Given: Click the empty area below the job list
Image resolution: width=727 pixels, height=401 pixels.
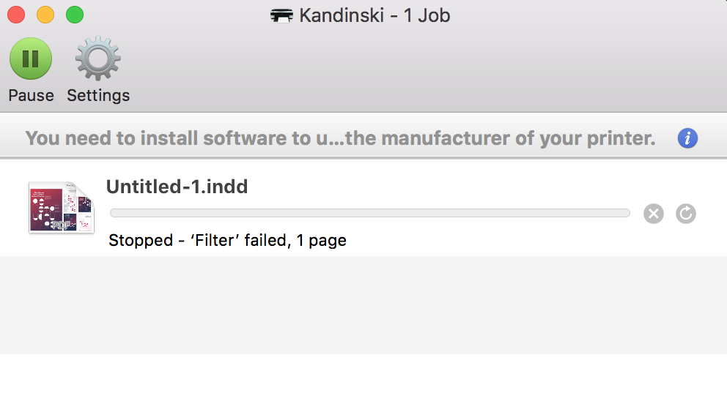Looking at the screenshot, I should (363, 305).
